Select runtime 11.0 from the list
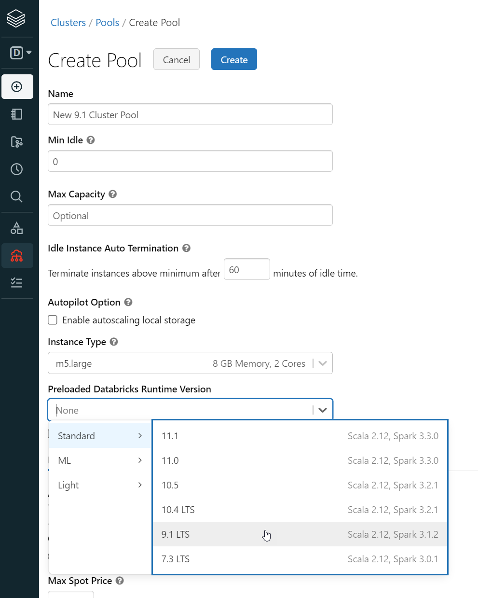This screenshot has height=598, width=478. point(300,460)
